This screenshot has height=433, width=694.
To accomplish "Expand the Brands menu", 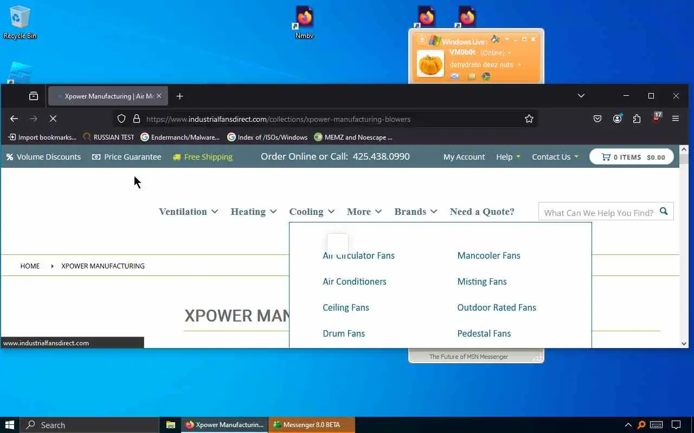I will (x=416, y=212).
